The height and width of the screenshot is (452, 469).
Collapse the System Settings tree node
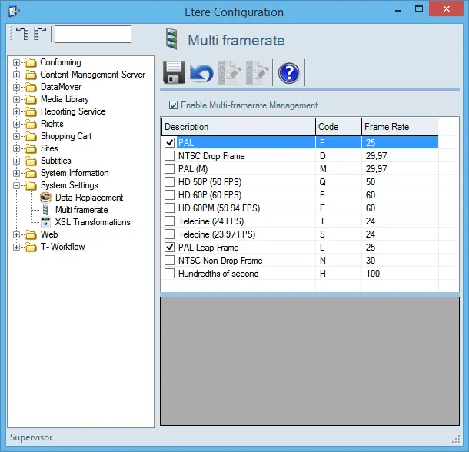(x=17, y=185)
